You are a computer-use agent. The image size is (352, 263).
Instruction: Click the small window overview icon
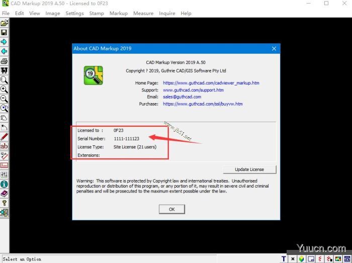tap(311, 259)
